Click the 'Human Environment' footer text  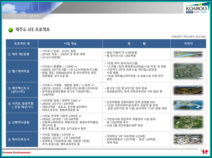tap(17, 153)
